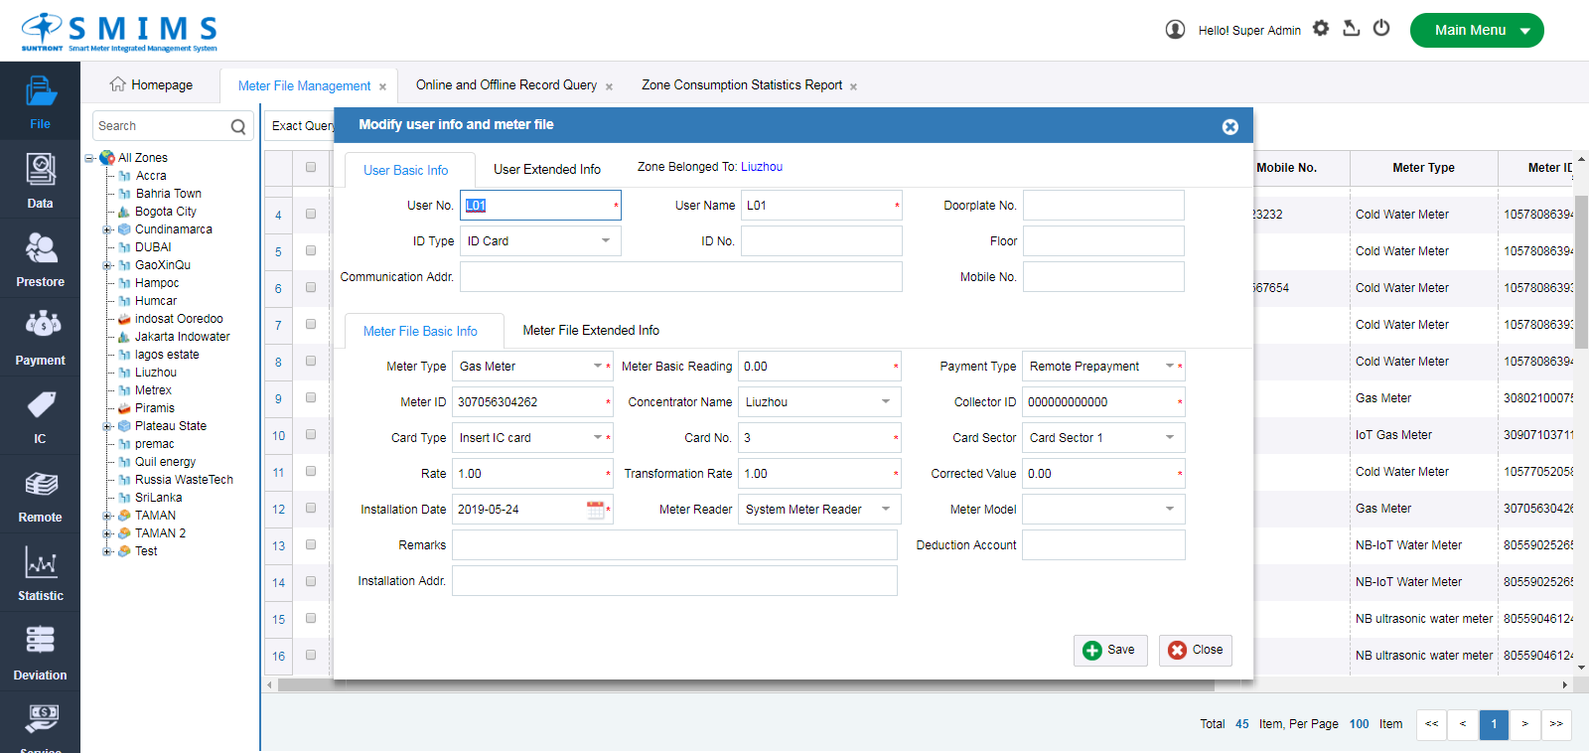
Task: Switch to Meter File Extended Info tab
Action: tap(591, 331)
